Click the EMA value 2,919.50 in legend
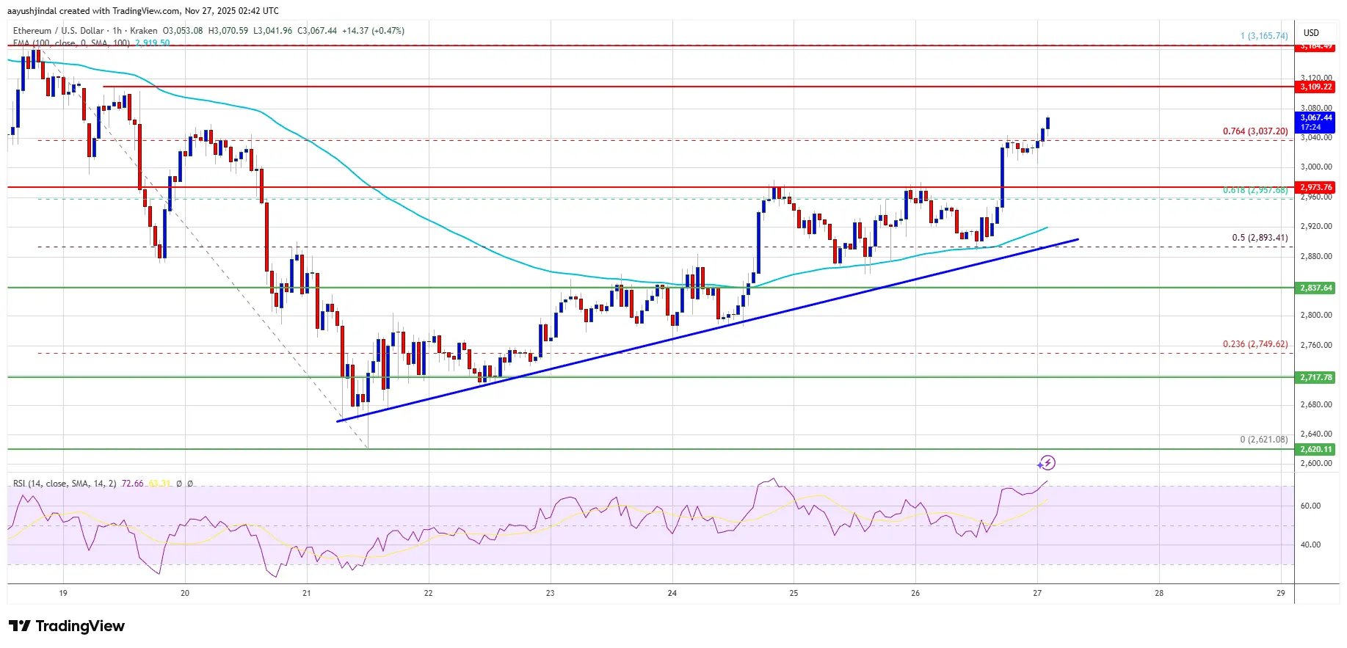Image resolution: width=1347 pixels, height=648 pixels. 153,43
